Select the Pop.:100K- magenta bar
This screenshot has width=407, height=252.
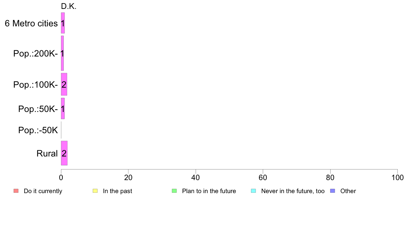click(x=64, y=84)
